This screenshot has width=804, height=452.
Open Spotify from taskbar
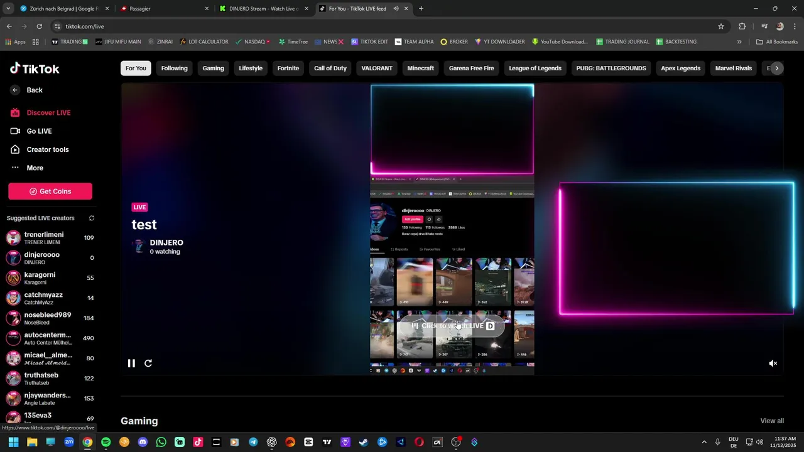coord(106,442)
